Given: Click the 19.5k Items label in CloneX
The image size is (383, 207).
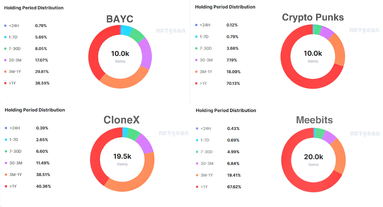Looking at the screenshot, I should click(x=122, y=159).
